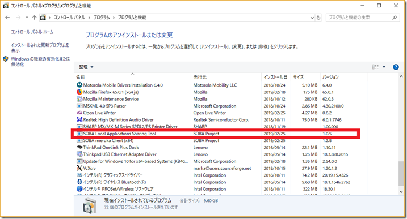Click the scrollbar down arrow
Viewport: 407px width, 219px height.
[401, 192]
